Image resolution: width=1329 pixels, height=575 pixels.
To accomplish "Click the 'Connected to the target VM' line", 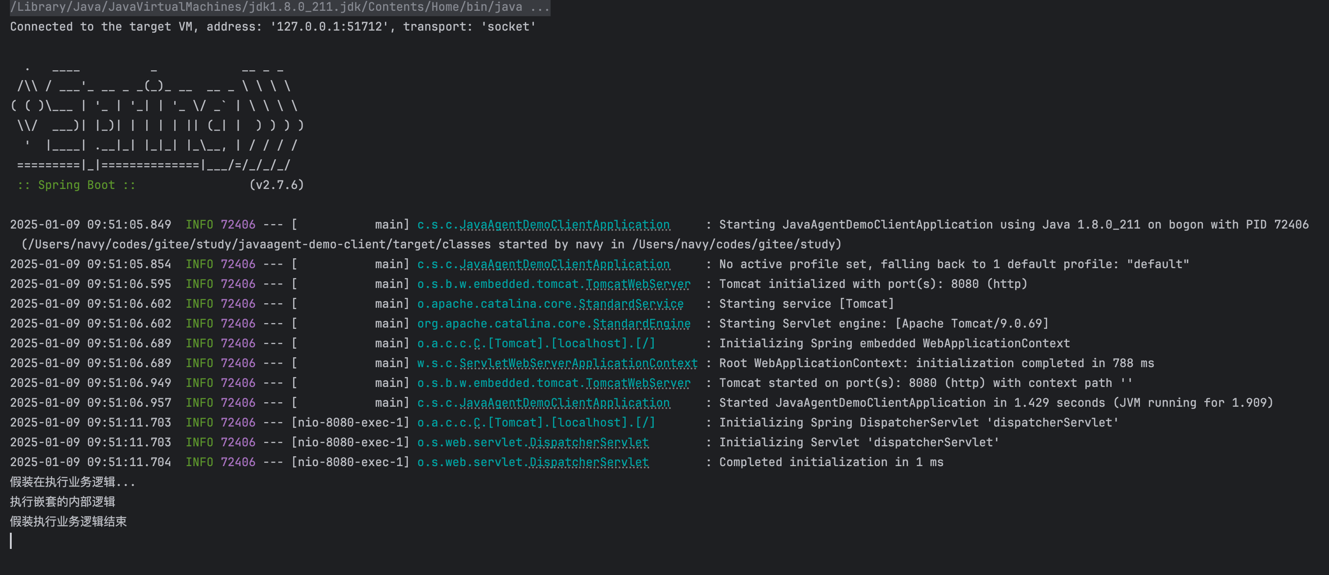I will 273,27.
